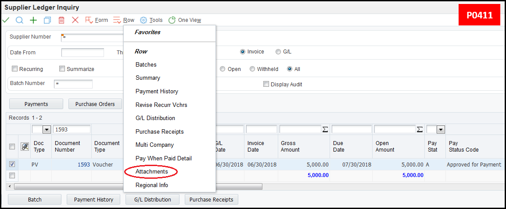
Task: Click the bottom Payment History button
Action: (x=93, y=200)
